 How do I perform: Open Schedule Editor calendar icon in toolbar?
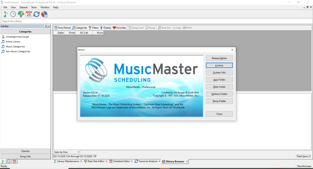click(28, 14)
